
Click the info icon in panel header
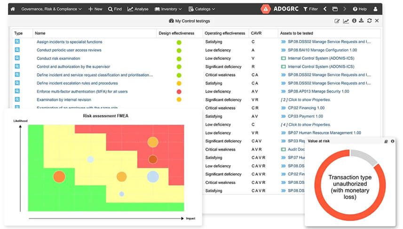coord(354,21)
